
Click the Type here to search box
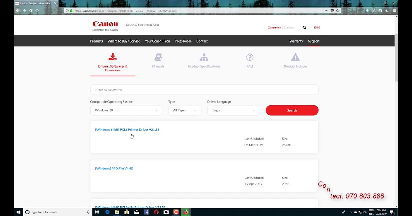[x=57, y=212]
